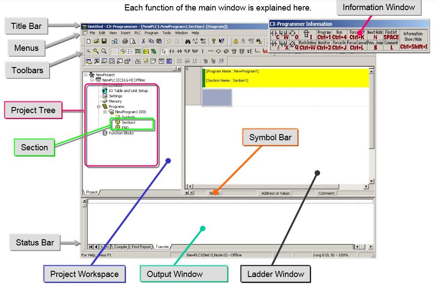Click the Cut scissors icon

tap(143, 41)
